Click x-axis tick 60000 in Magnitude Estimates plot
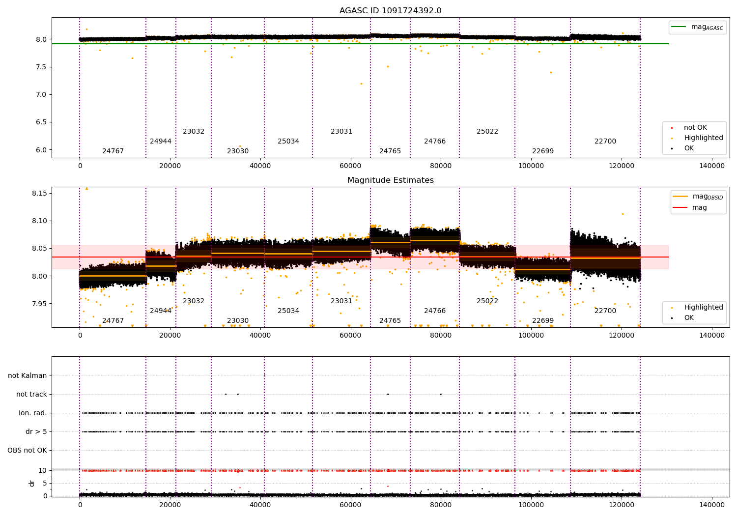The height and width of the screenshot is (516, 737). pos(351,336)
